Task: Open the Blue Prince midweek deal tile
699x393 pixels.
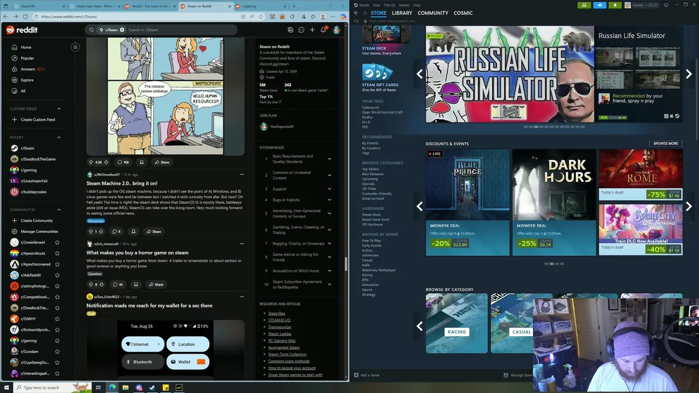Action: [467, 202]
